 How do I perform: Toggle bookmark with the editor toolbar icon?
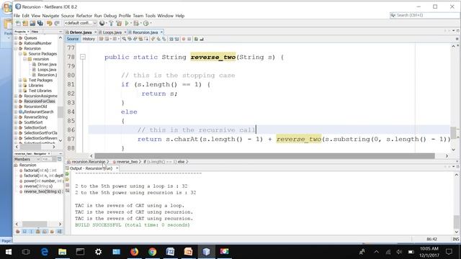164,39
